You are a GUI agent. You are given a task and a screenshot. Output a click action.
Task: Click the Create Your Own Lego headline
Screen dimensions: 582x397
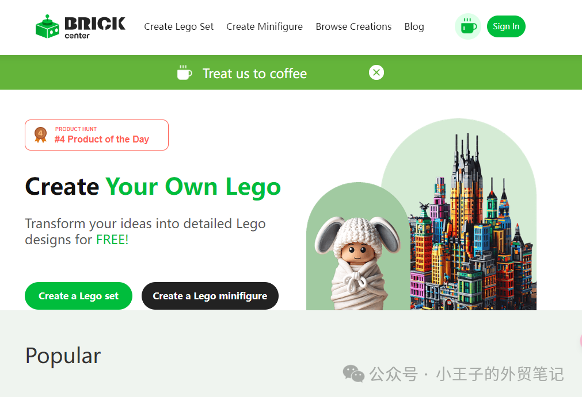(x=153, y=186)
